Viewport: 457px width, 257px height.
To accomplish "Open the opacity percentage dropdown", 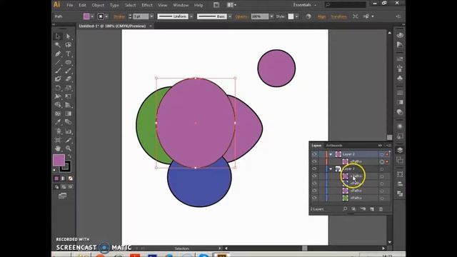I will pos(271,16).
